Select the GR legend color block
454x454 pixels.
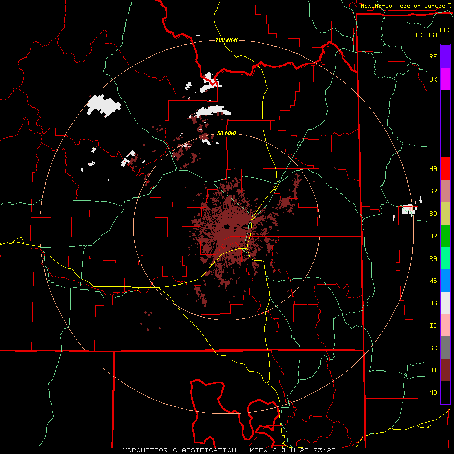click(x=445, y=191)
